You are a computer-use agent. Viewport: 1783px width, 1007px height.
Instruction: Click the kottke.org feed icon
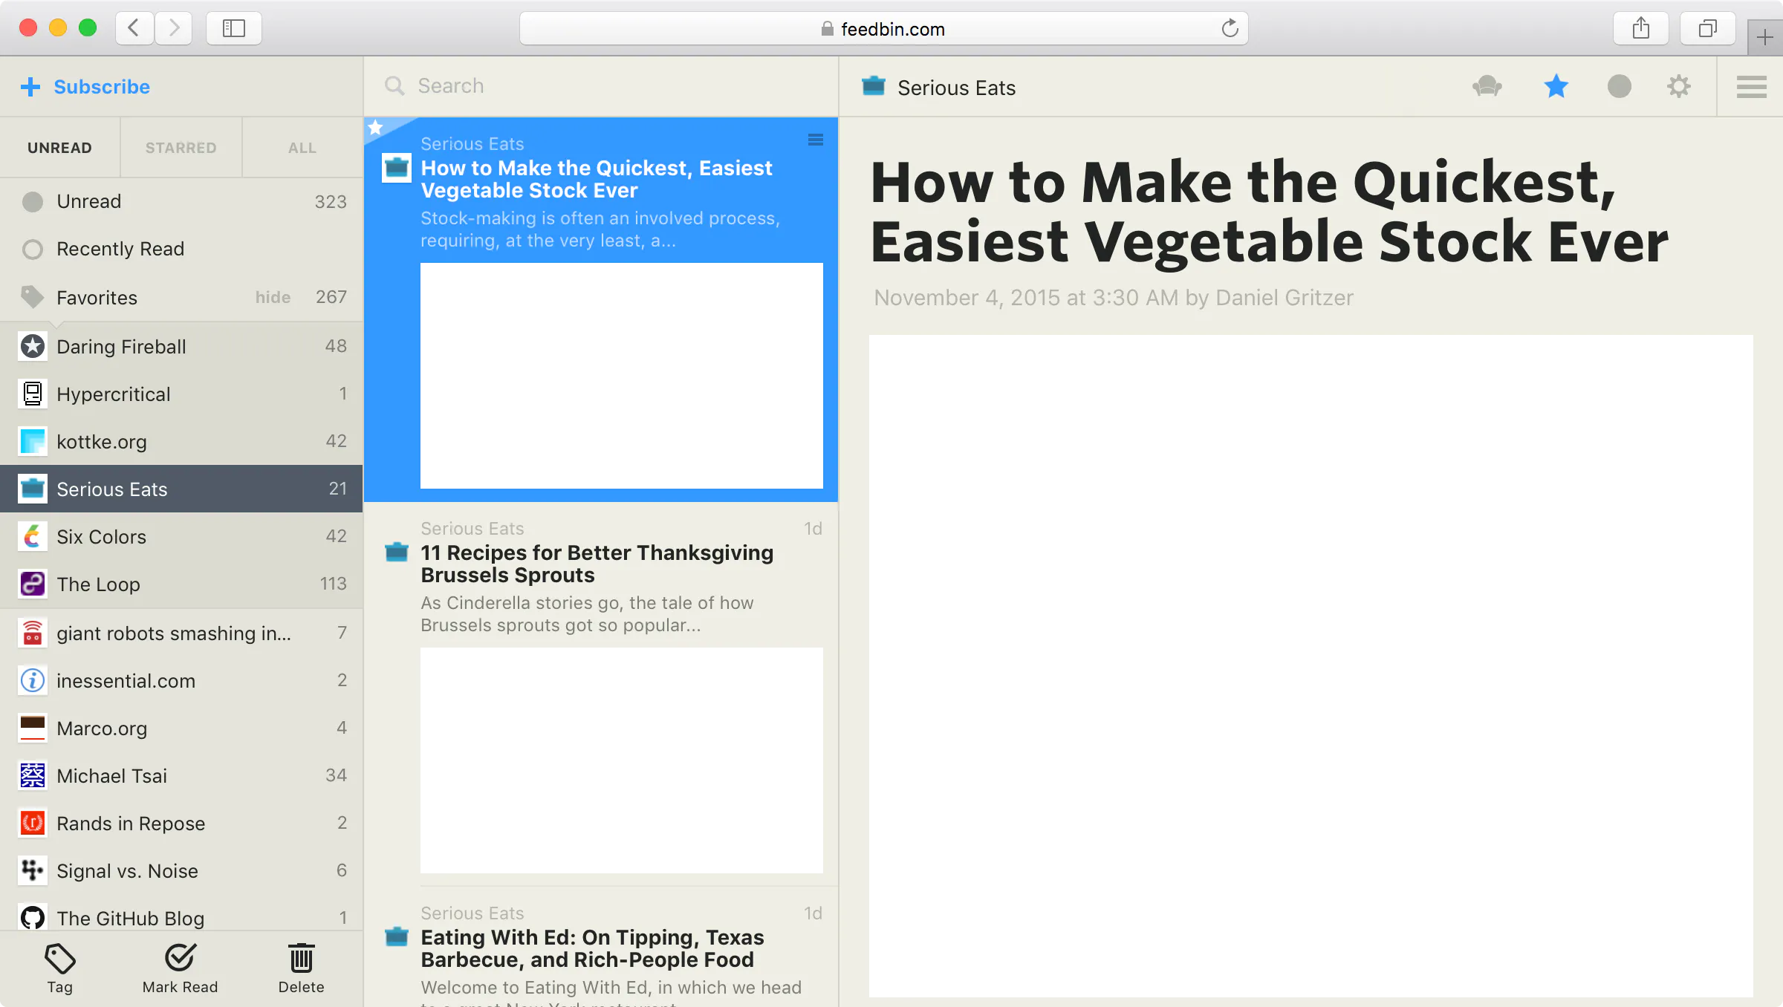33,441
